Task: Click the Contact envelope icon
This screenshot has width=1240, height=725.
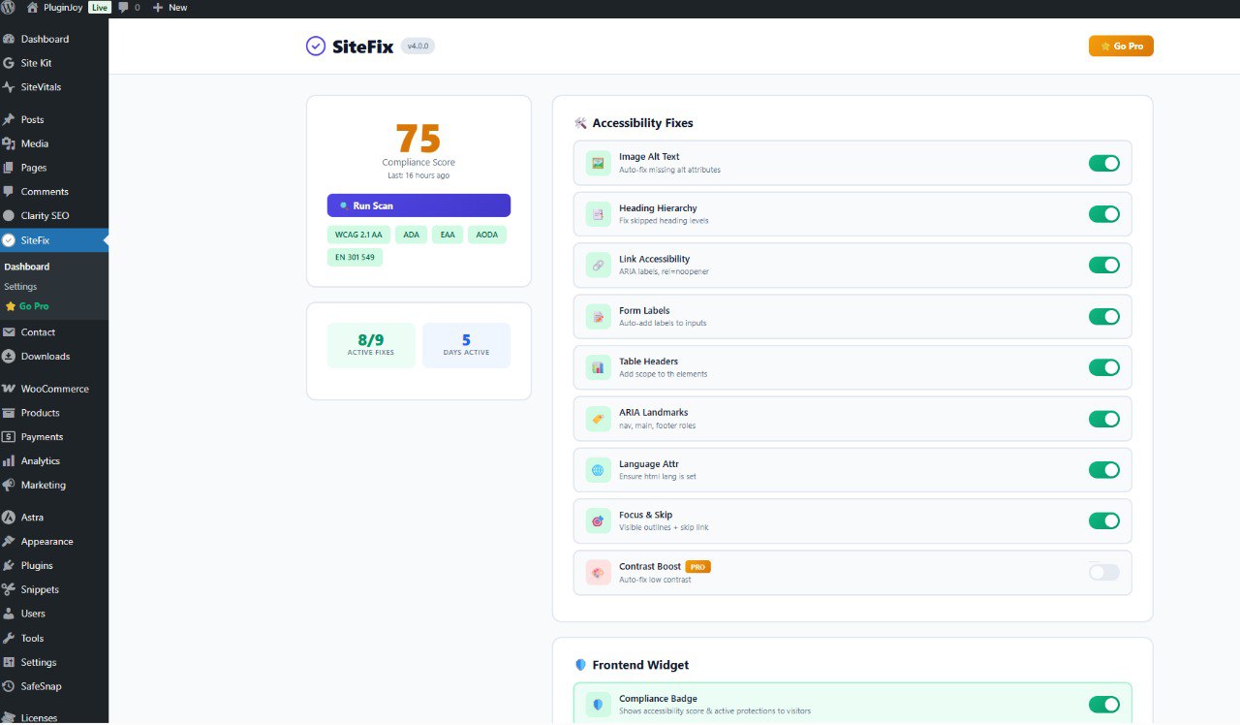Action: coord(9,331)
